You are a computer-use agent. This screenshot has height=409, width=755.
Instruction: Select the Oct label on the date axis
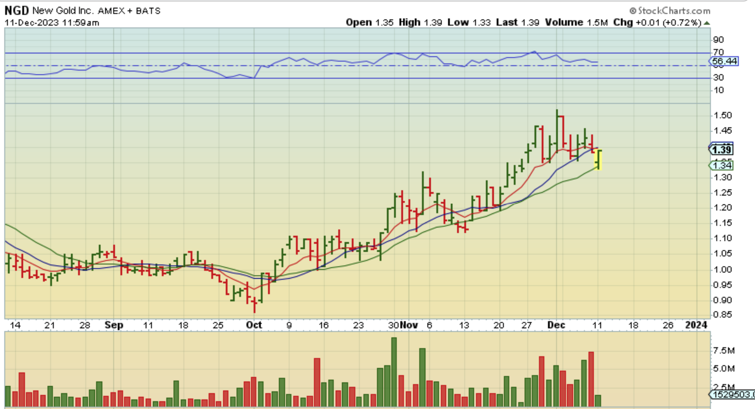pyautogui.click(x=254, y=325)
